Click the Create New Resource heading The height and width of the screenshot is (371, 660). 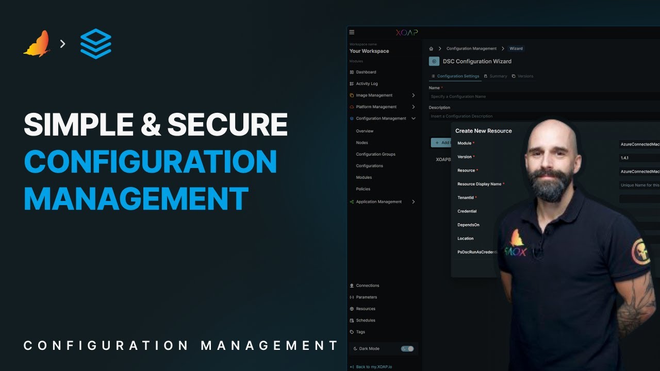pos(484,131)
